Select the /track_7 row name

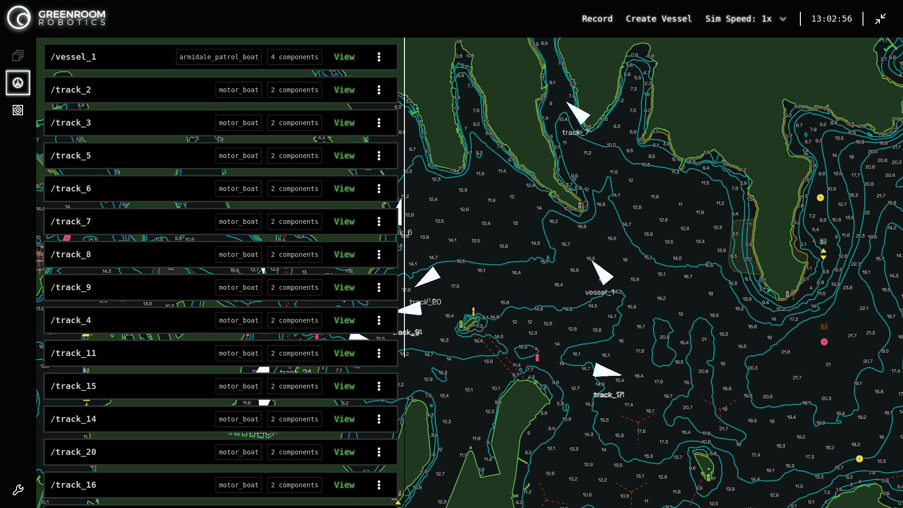tap(71, 222)
